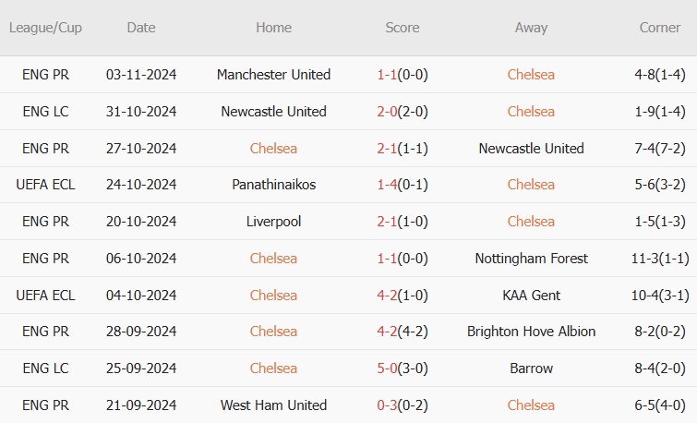This screenshot has height=423, width=697.
Task: Click the Manchester United home team link
Action: point(273,74)
